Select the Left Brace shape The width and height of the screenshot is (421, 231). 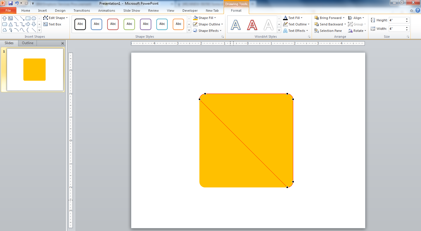28,30
